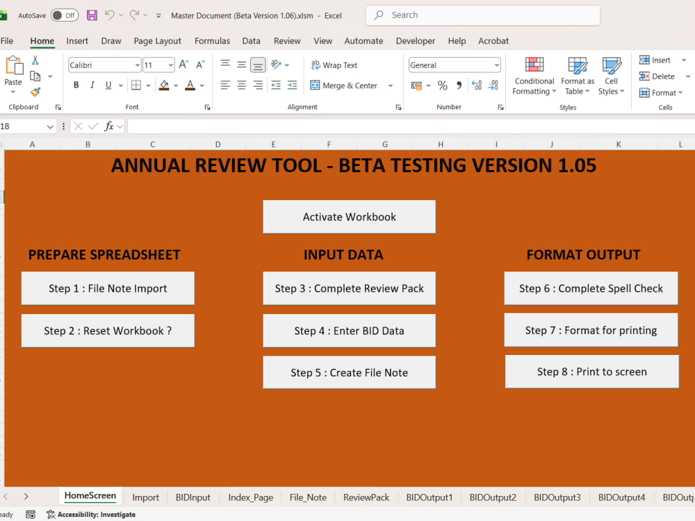
Task: Click Step 6 : Complete Spell Check
Action: coord(591,288)
